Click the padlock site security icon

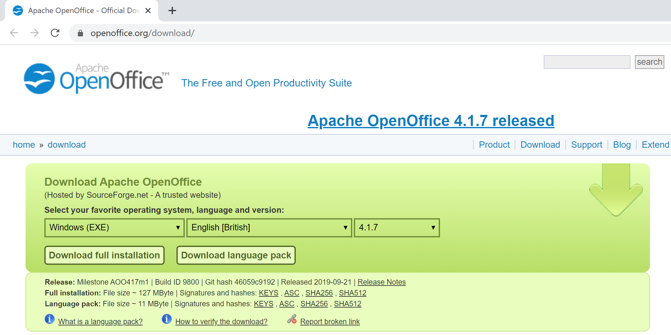click(80, 33)
